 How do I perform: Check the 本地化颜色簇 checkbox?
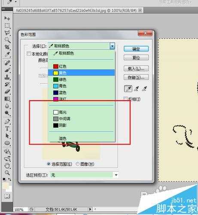point(29,54)
